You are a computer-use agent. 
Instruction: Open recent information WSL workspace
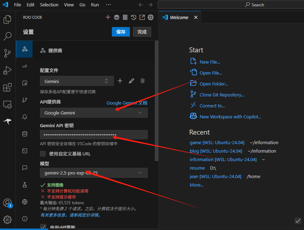click(223, 160)
